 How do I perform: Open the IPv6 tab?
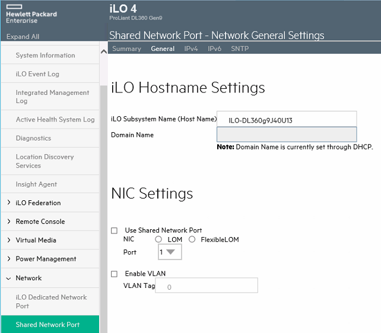[214, 49]
